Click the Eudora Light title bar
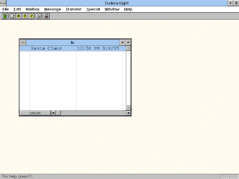This screenshot has width=239, height=179. tap(117, 3)
